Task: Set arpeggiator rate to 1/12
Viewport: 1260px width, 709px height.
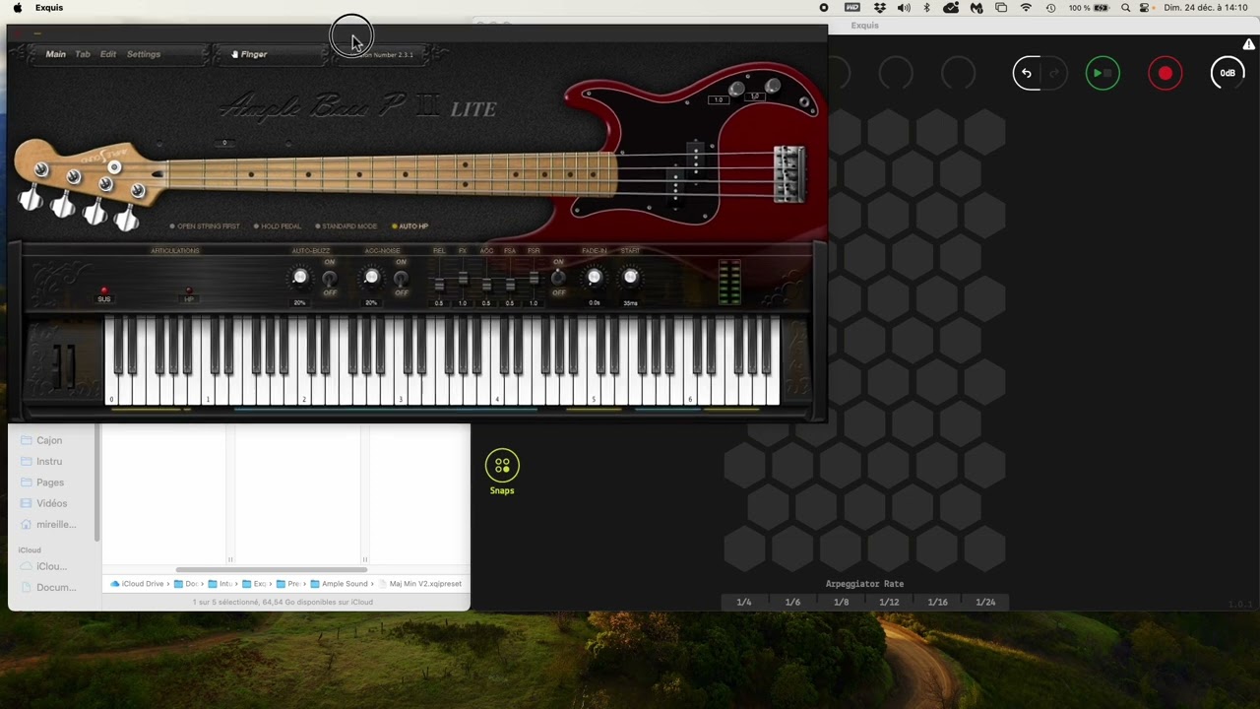Action: pos(889,602)
